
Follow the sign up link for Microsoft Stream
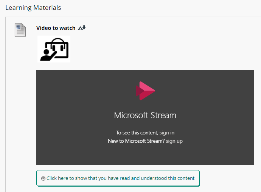tap(174, 141)
